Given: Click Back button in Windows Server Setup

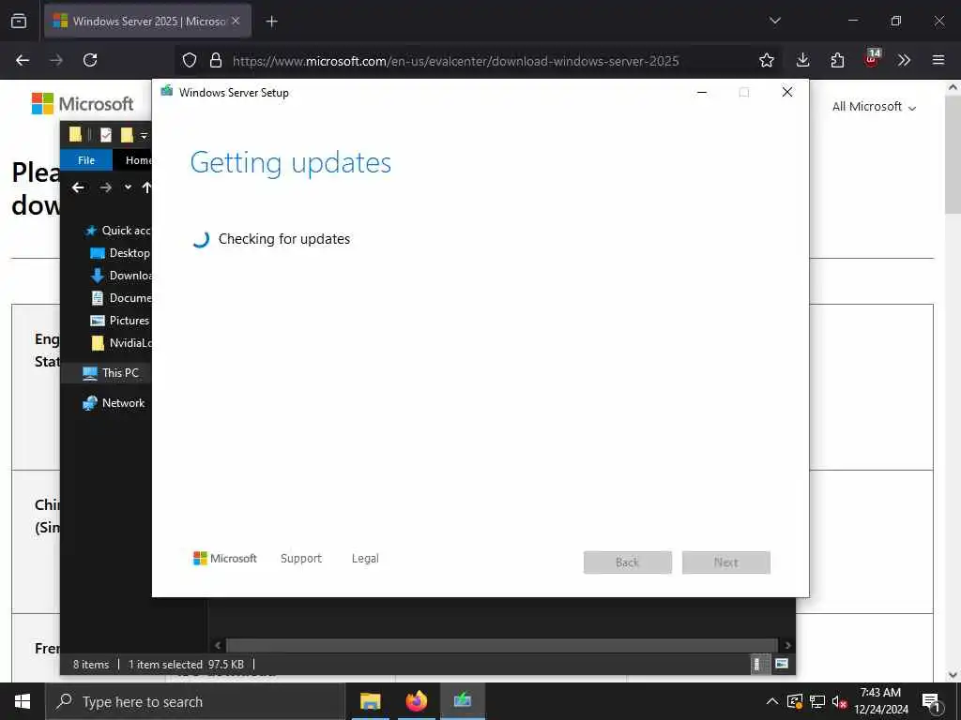Looking at the screenshot, I should (628, 562).
